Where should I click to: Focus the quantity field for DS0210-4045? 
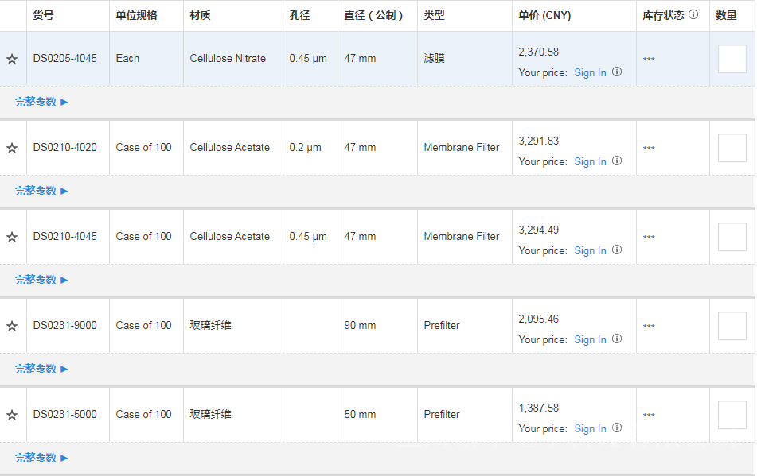(732, 237)
